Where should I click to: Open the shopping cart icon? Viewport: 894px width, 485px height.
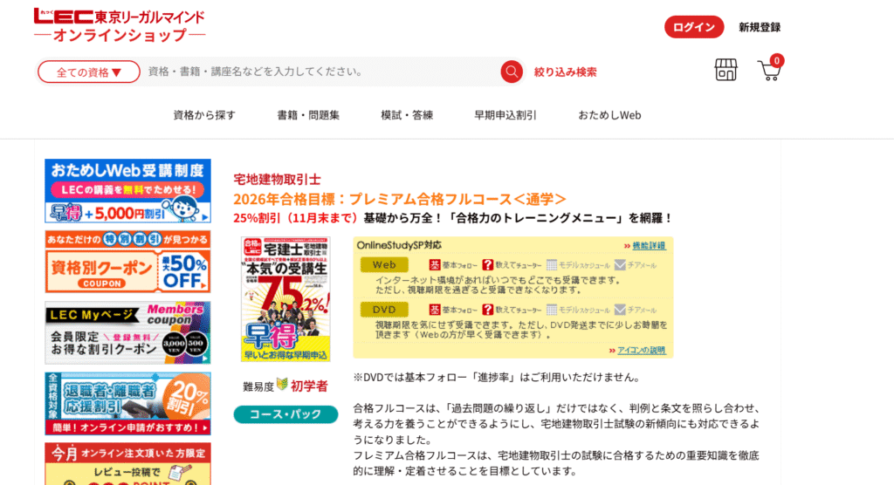769,70
